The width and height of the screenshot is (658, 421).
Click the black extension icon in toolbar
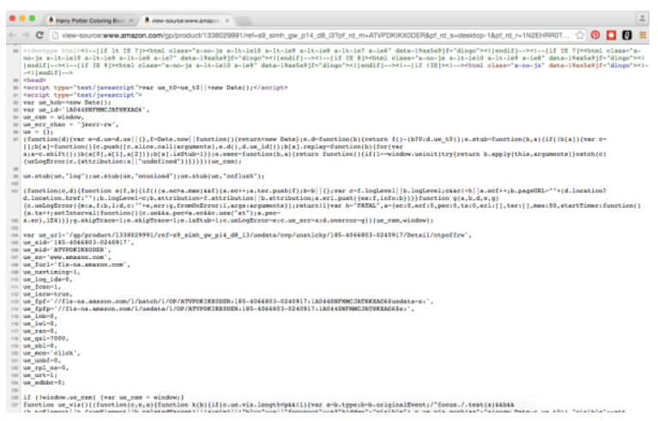click(x=628, y=36)
